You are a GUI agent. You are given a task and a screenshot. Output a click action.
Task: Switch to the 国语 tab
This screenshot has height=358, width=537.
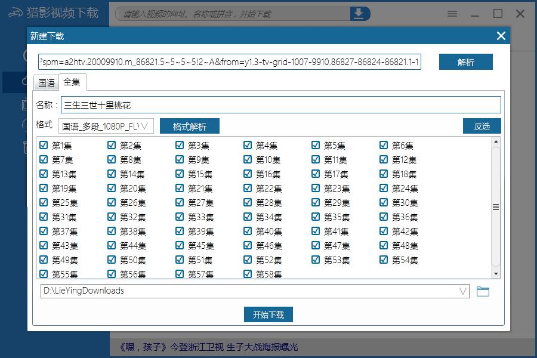[46, 83]
